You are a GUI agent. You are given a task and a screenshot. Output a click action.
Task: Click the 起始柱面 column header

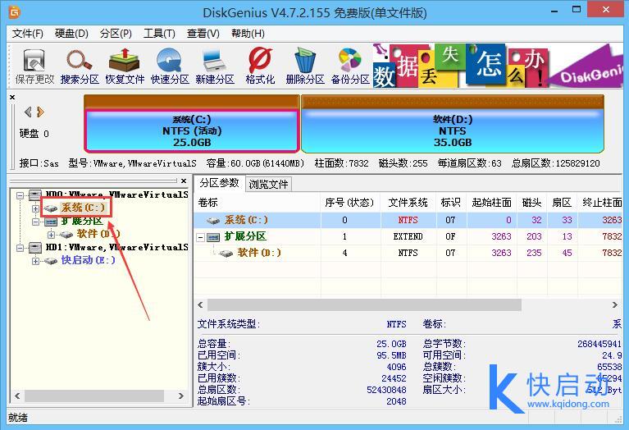(x=492, y=203)
